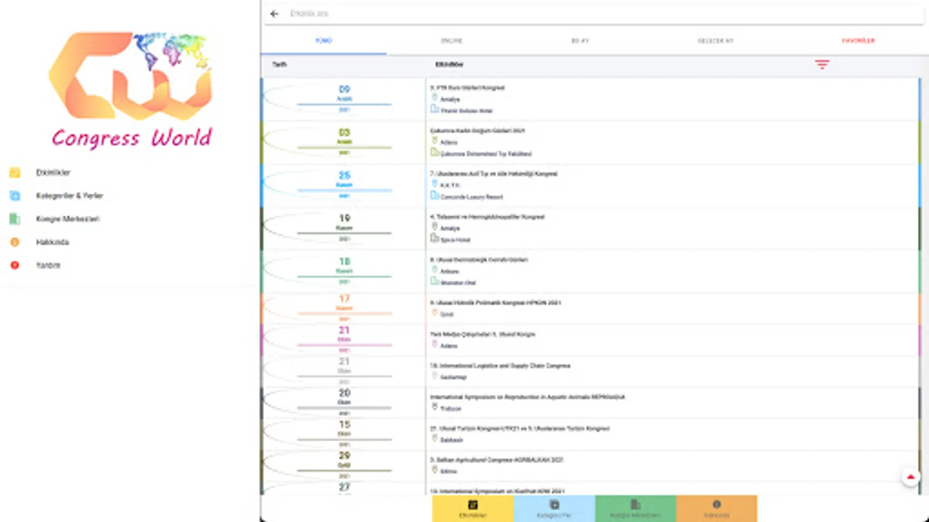Select the Tarih column header

click(x=280, y=65)
